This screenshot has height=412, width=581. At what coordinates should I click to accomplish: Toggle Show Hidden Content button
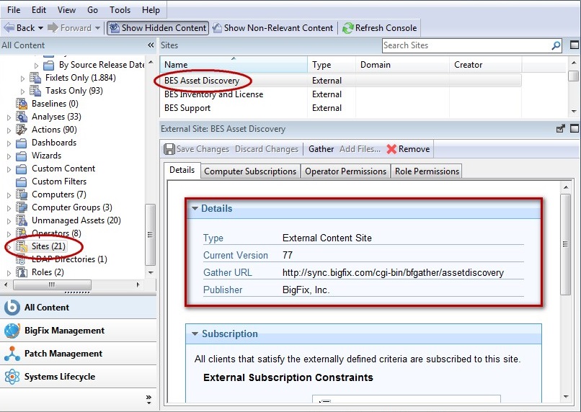pos(158,28)
